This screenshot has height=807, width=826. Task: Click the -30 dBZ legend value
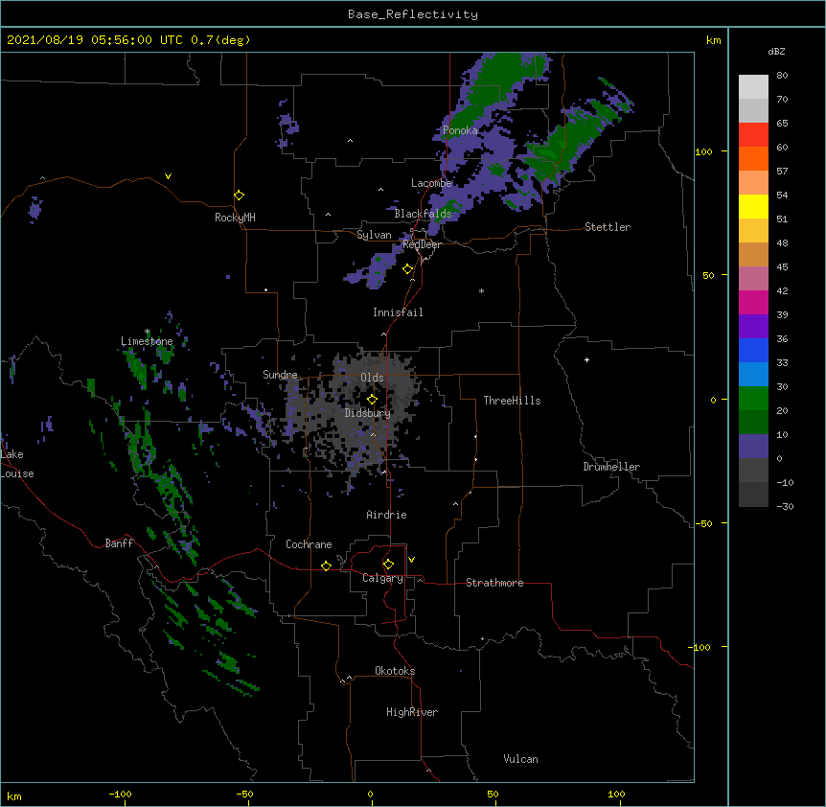(x=785, y=507)
